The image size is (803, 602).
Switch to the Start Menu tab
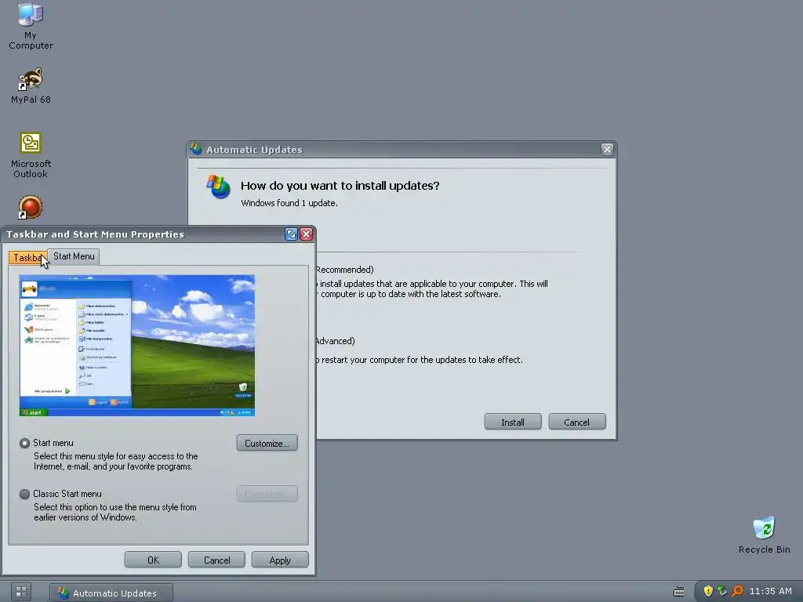point(74,256)
